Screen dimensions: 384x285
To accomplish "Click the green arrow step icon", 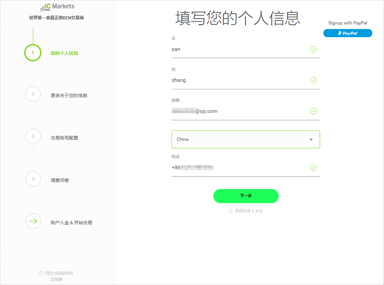I will point(33,221).
